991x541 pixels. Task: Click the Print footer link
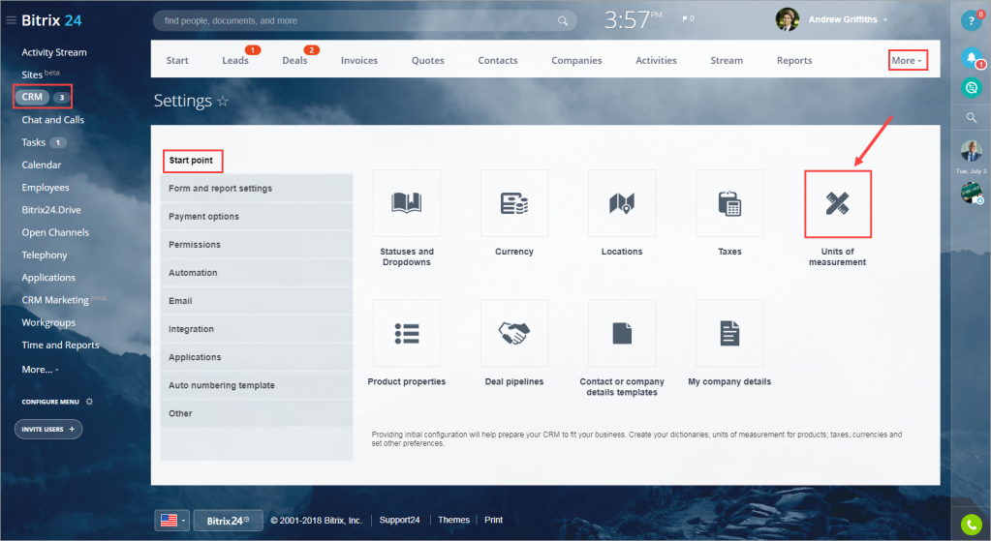(493, 520)
